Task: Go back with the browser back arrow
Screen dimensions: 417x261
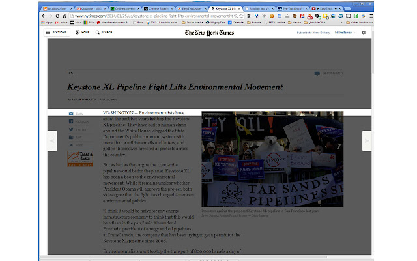Action: coord(44,16)
